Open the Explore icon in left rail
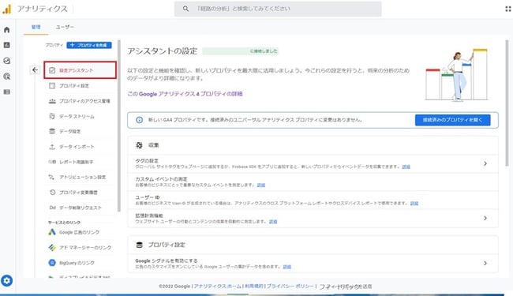513x296 pixels. tap(6, 61)
